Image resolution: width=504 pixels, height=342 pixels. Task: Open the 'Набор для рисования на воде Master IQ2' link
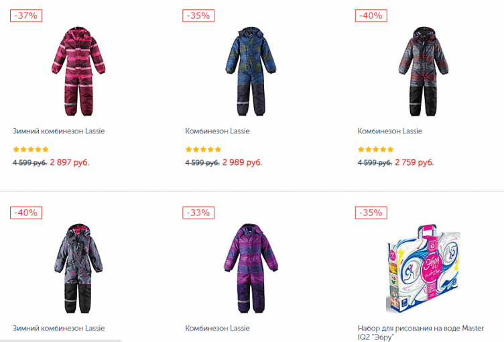pos(421,333)
